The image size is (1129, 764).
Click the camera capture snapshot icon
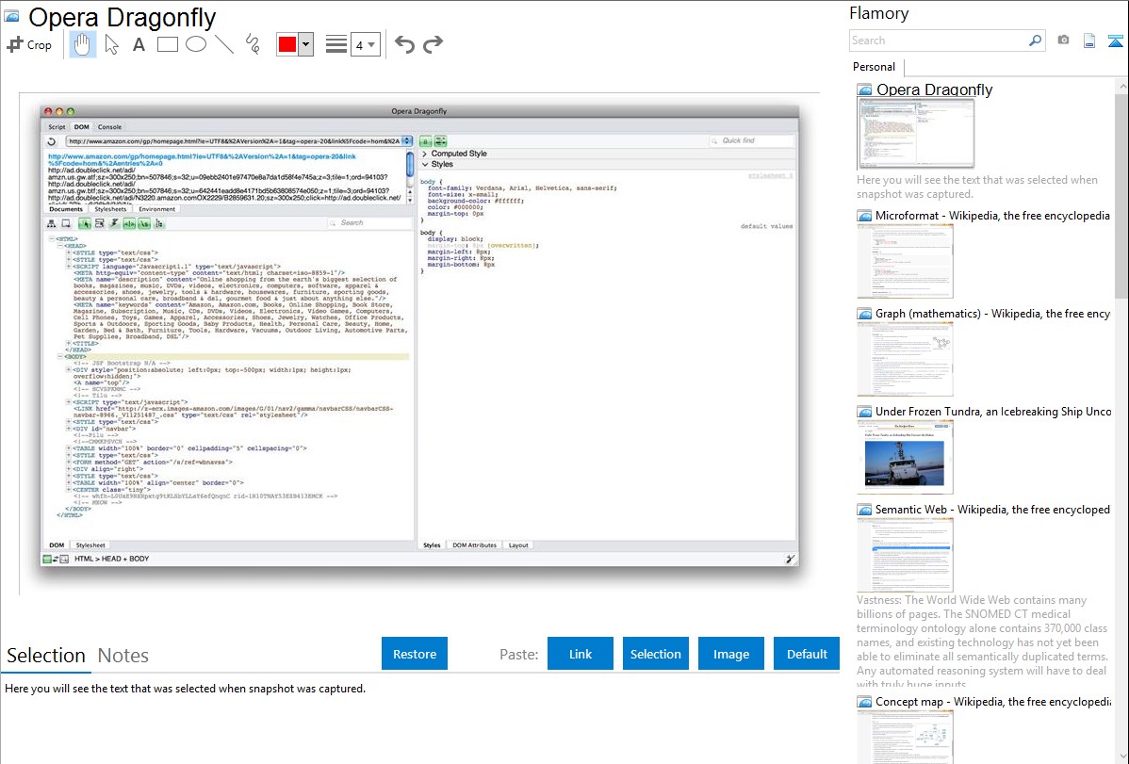tap(1063, 41)
